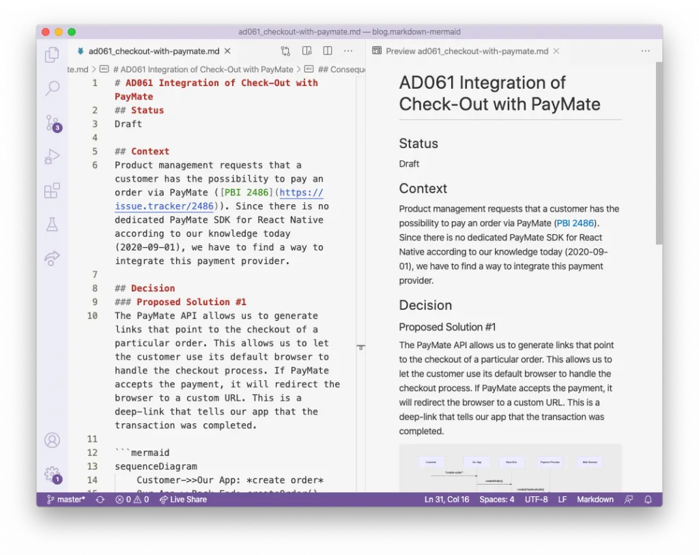Open preview pane More Actions ellipsis
The height and width of the screenshot is (555, 699).
coord(646,51)
